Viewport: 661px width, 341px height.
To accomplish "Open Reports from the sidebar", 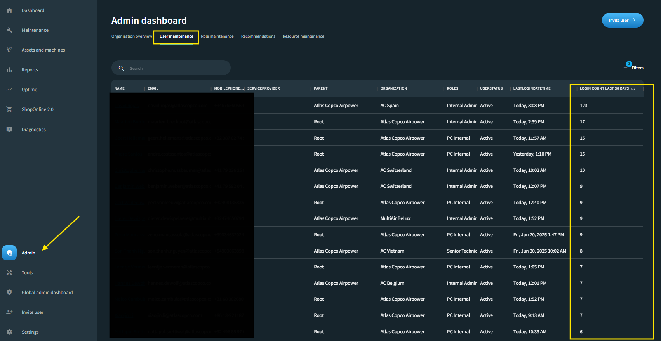I will 30,70.
